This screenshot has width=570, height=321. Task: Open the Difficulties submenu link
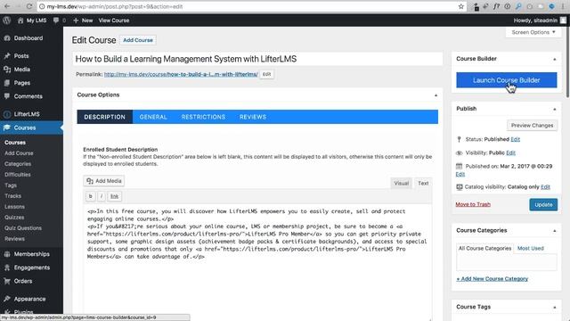[x=18, y=175]
